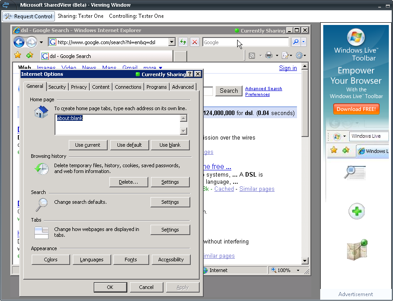Click the Search magnifying glass icon in dialog
Screen dimensions: 393x301
tap(42, 205)
